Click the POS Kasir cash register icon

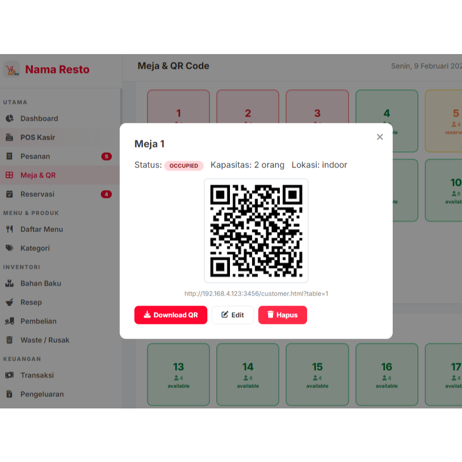(9, 138)
